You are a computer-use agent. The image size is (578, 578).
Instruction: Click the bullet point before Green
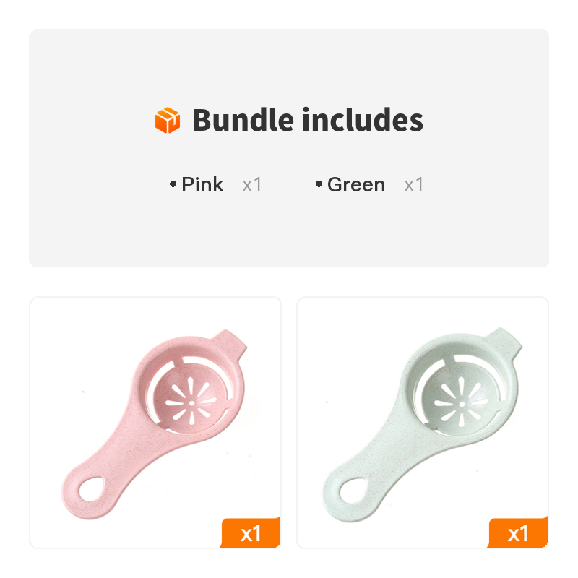coord(319,184)
